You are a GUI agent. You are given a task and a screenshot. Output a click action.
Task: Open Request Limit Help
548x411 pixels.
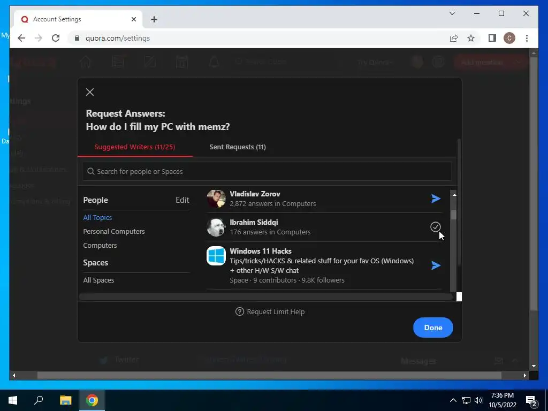pos(270,311)
